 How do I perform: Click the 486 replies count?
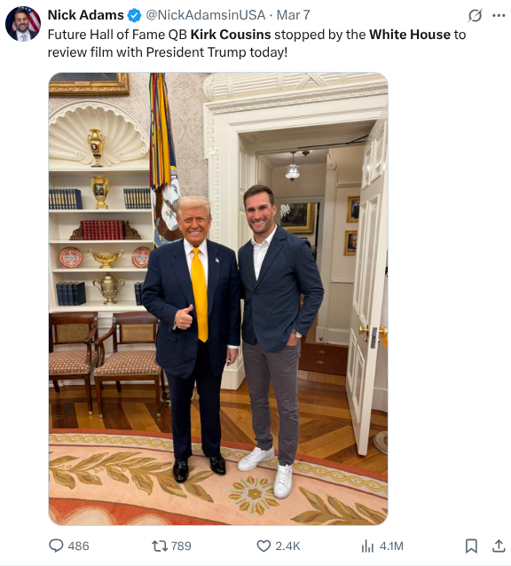78,546
